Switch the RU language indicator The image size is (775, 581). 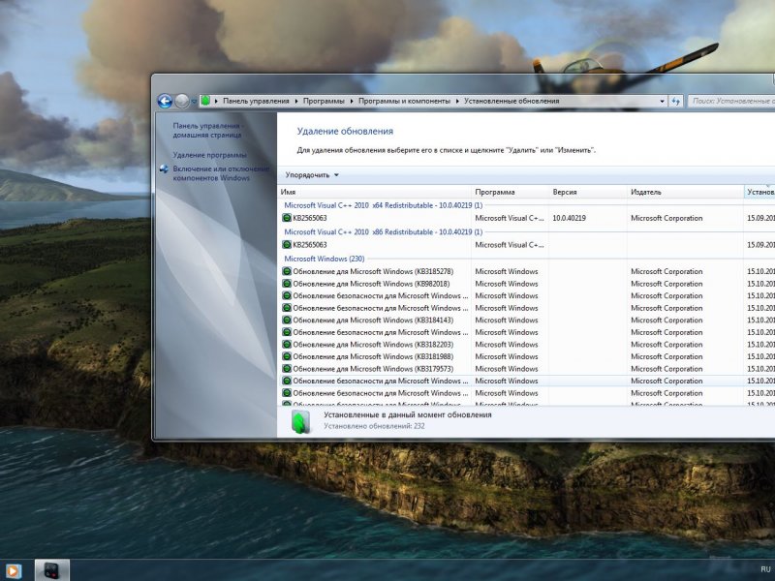click(765, 569)
